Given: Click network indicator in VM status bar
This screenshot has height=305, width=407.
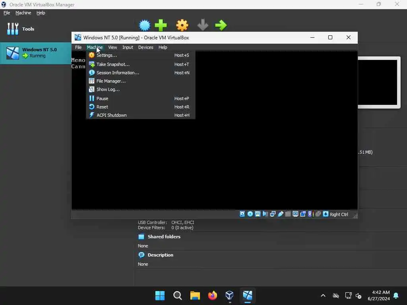Looking at the screenshot, I should click(273, 214).
